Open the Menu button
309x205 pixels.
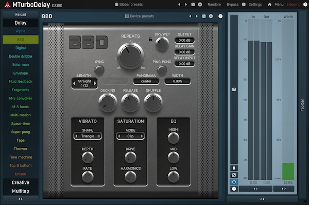[x=279, y=4]
